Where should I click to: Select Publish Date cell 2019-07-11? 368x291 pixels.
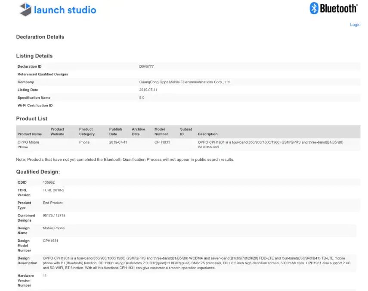click(118, 142)
